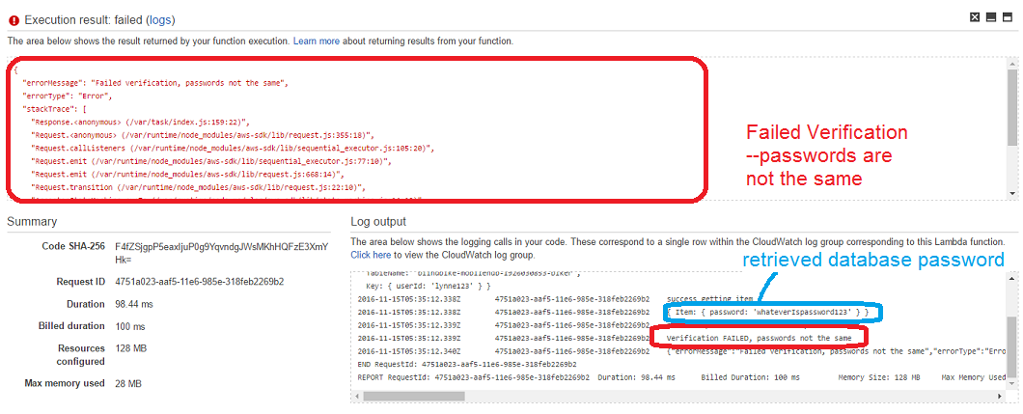Maximize the execution result panel
This screenshot has width=1023, height=414.
(x=1008, y=16)
